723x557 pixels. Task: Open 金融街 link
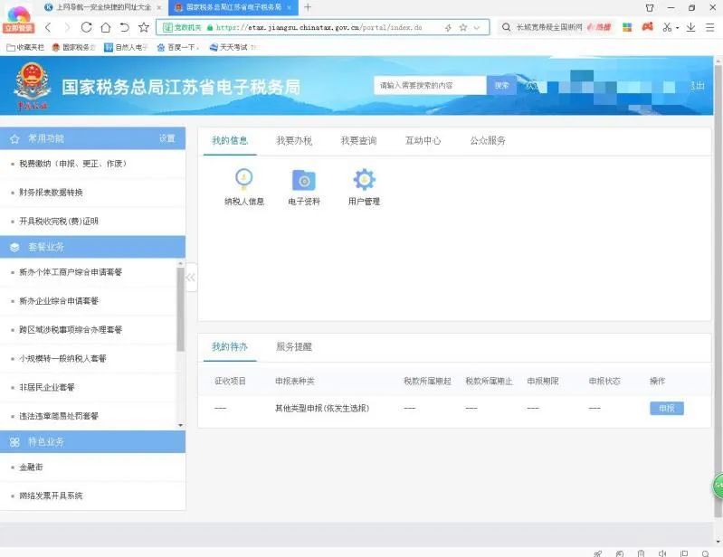tap(31, 467)
